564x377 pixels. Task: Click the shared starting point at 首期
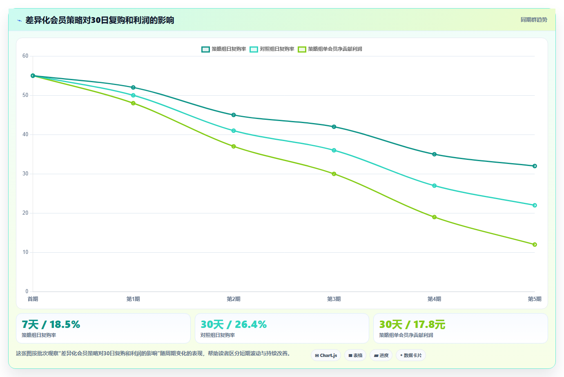click(x=33, y=76)
